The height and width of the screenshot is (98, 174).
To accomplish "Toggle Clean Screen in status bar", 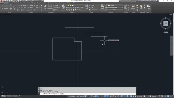I will coord(170,96).
